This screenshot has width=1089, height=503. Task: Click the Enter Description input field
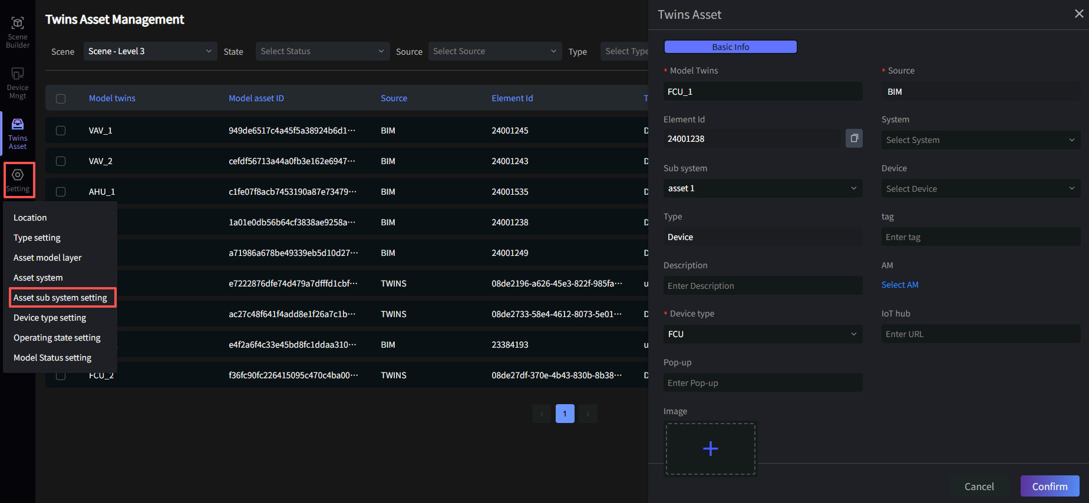pos(763,286)
